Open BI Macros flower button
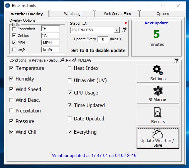The width and height of the screenshot is (189, 168). [158, 94]
